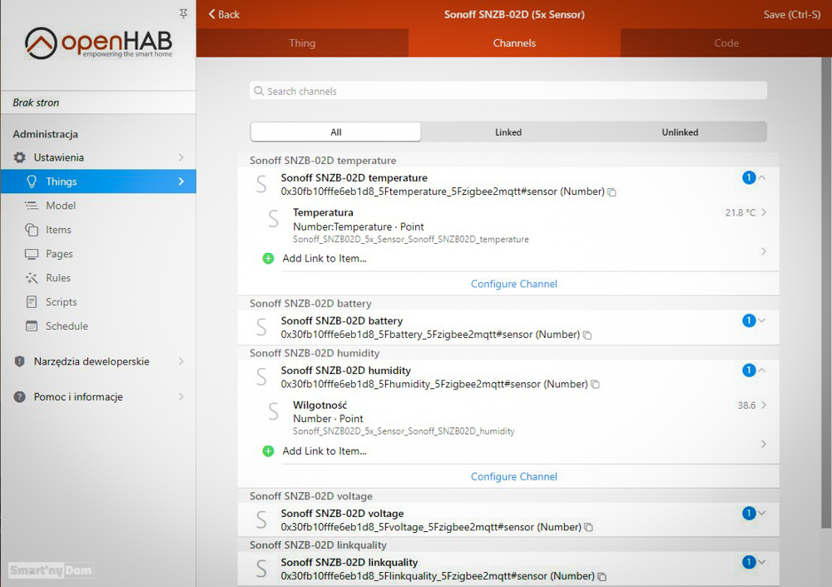Screen dimensions: 832x587
Task: Open Model in the sidebar
Action: (x=99, y=206)
